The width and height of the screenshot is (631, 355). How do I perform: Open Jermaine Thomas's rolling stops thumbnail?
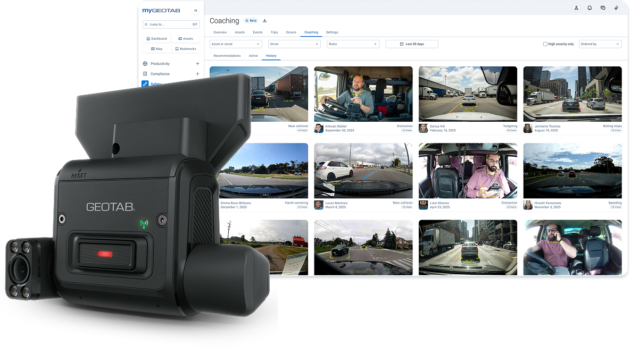pyautogui.click(x=572, y=94)
